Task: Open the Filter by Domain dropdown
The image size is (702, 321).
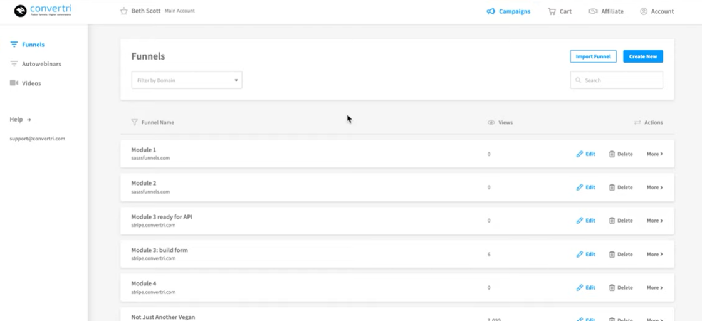Action: point(186,80)
